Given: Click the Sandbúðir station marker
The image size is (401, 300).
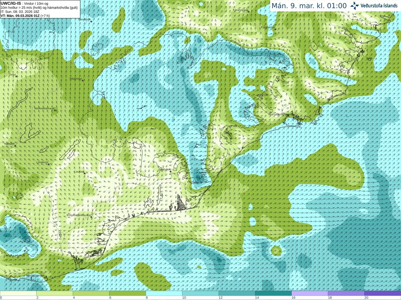Looking at the screenshot, I should click(x=91, y=21).
